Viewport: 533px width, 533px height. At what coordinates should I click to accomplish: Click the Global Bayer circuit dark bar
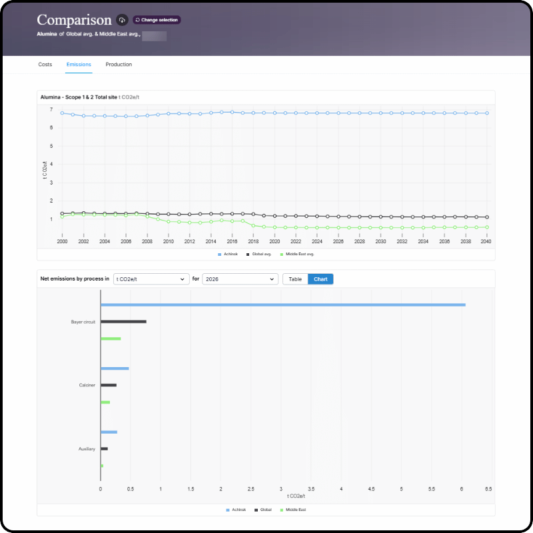click(x=124, y=322)
